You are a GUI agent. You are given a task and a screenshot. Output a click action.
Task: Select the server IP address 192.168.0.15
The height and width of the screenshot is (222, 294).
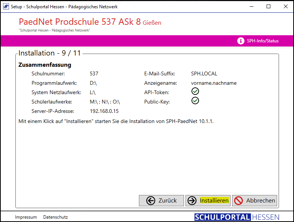[104, 111]
